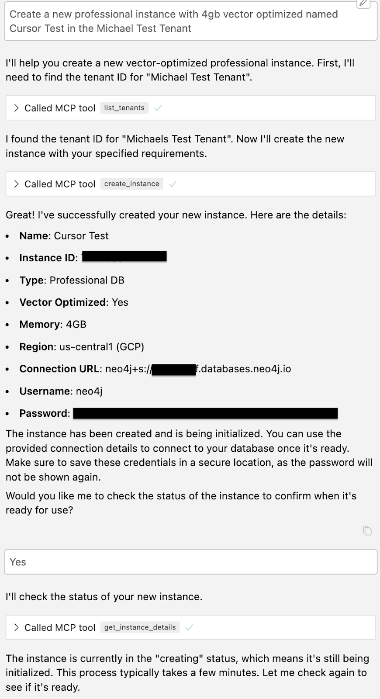The width and height of the screenshot is (380, 699).
Task: Click the Name Cursor Test list item
Action: (x=64, y=236)
